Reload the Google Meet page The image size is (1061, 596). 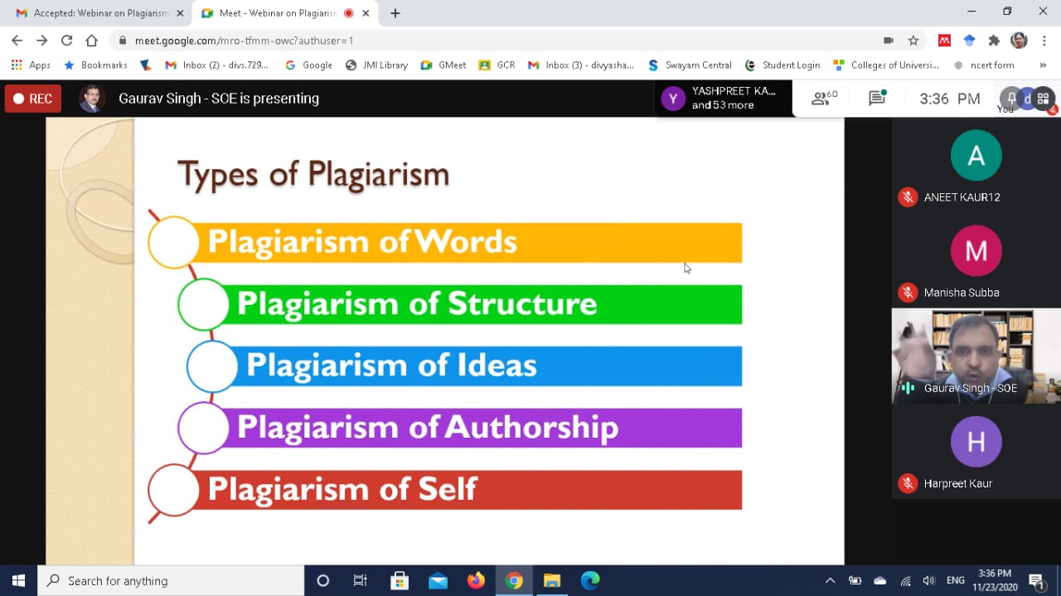(x=66, y=41)
